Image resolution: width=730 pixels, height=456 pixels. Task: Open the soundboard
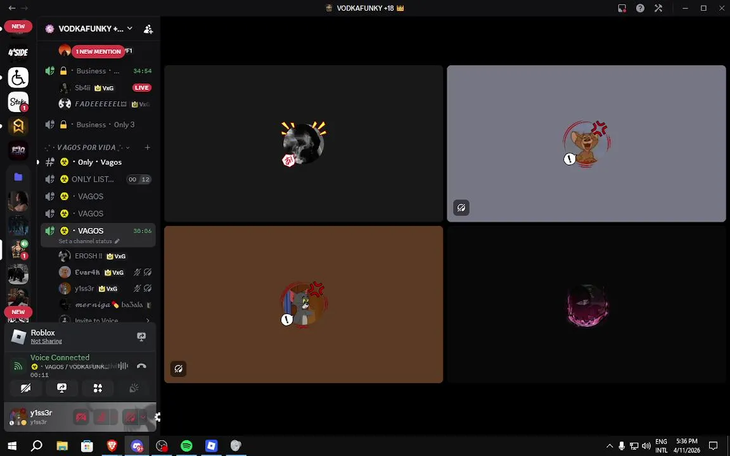coord(134,388)
